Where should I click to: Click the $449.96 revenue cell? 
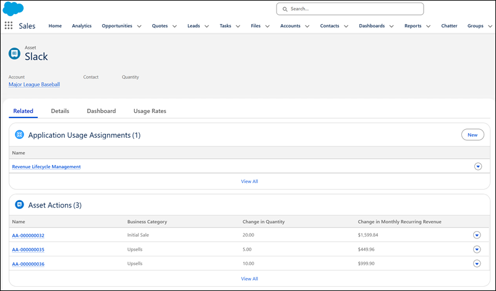click(366, 249)
